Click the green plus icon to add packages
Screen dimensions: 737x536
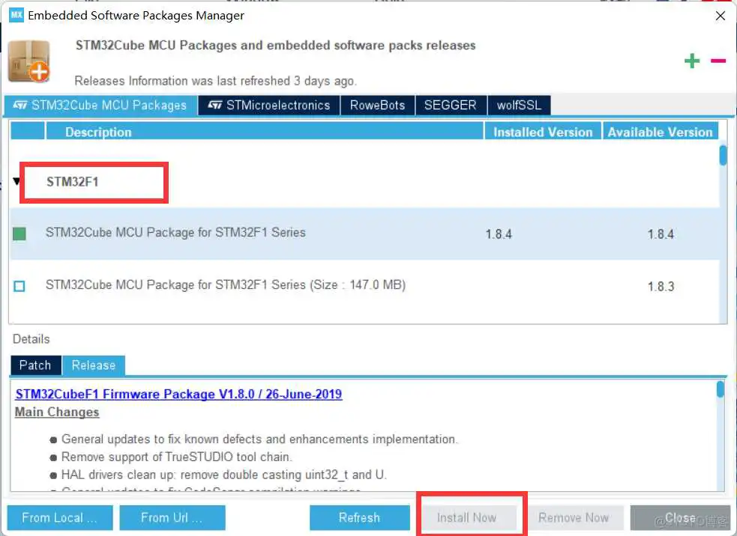[x=692, y=61]
